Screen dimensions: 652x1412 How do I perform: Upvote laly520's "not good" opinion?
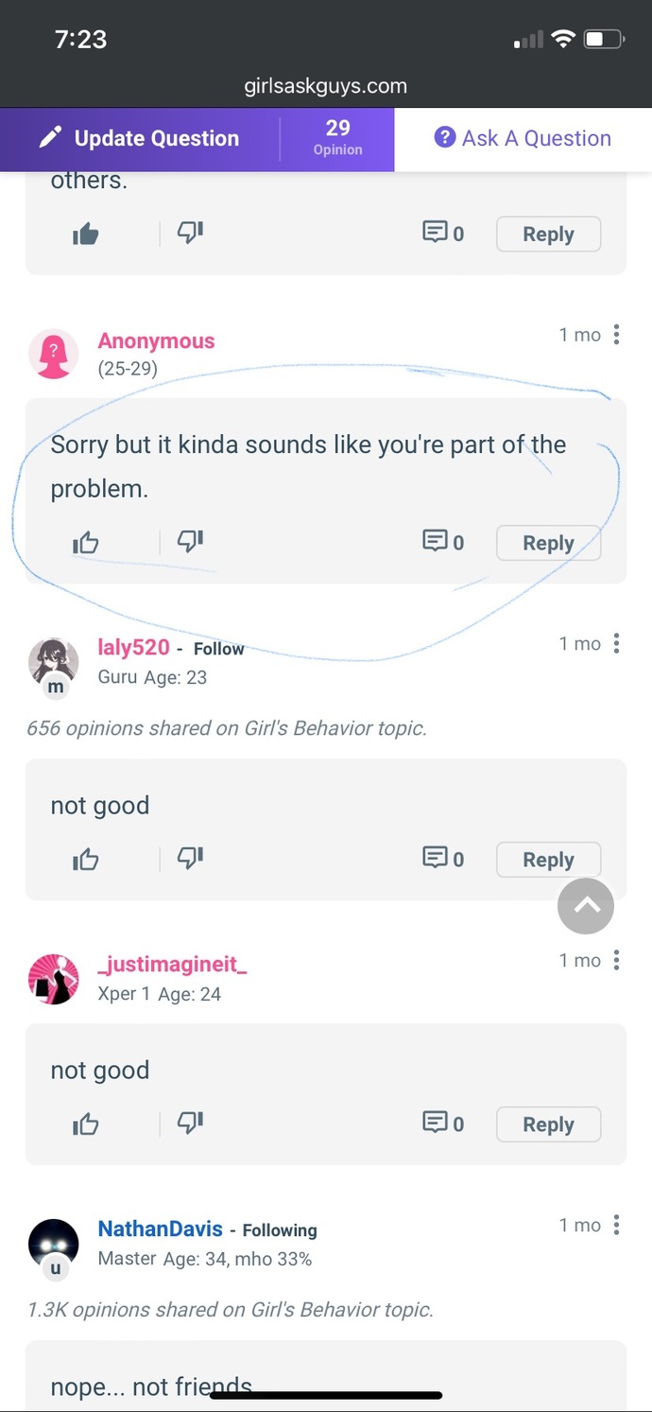click(x=86, y=860)
